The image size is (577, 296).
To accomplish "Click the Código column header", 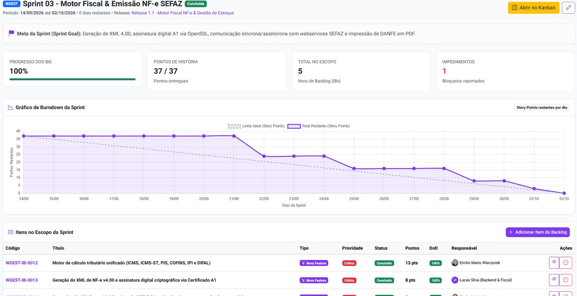I will [x=13, y=248].
